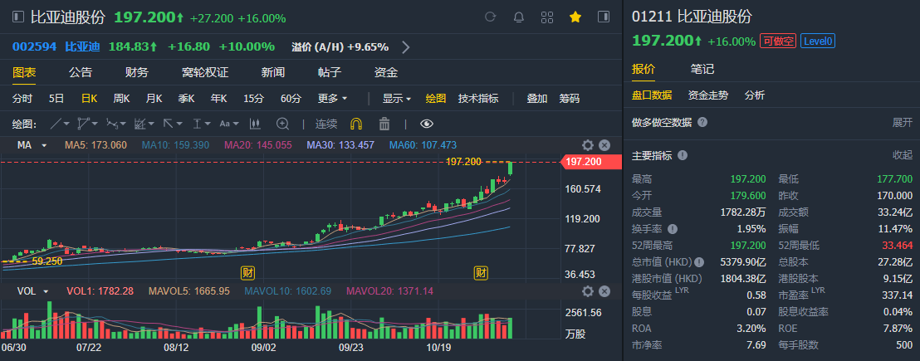Viewport: 920px width, 361px height.
Task: Open grid tool options arrow
Action: 151,124
